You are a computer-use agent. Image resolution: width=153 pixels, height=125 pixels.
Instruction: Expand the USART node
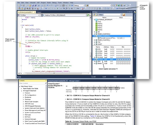[x=95, y=44]
